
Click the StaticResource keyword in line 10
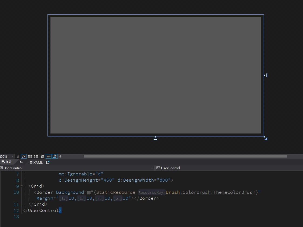tap(116, 192)
